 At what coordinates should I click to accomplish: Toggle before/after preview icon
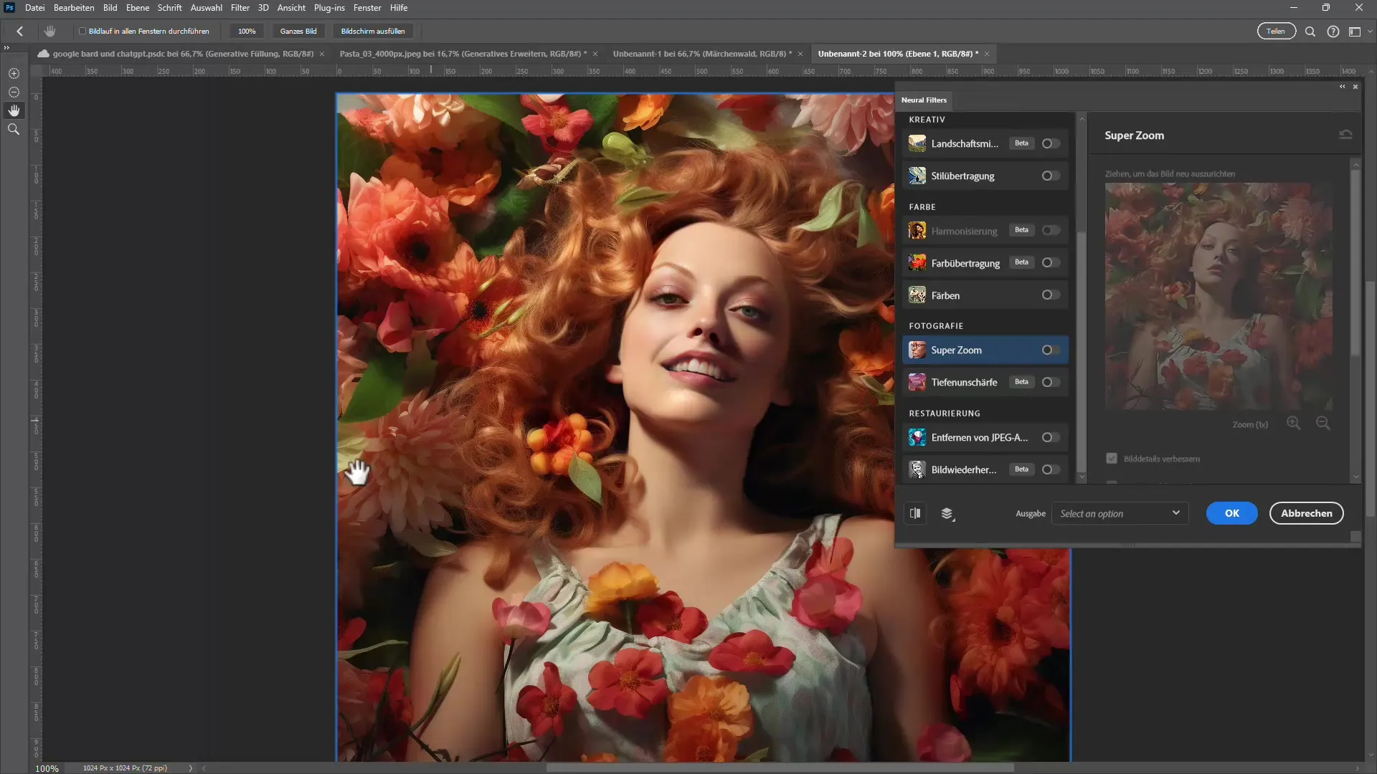(915, 513)
